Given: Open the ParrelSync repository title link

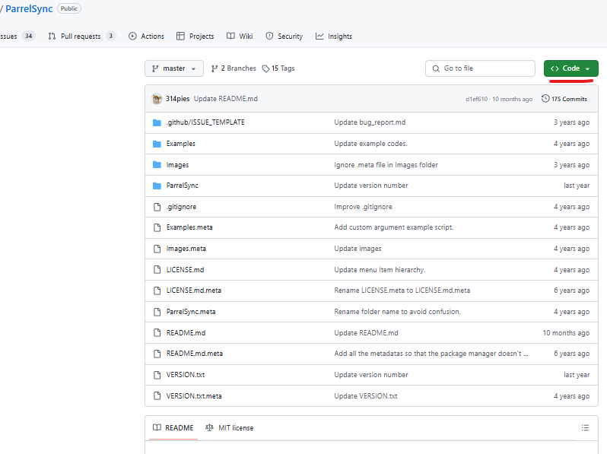Looking at the screenshot, I should click(x=29, y=8).
